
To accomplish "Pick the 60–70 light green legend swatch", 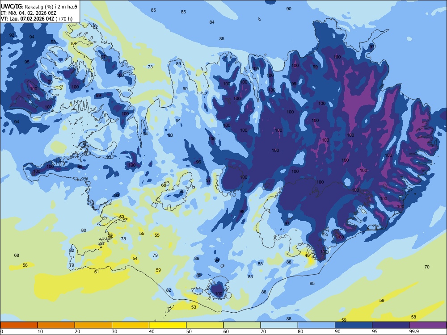I will click(x=242, y=325).
